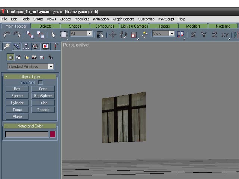Open the Utilities hammer panel tab
This screenshot has height=179, width=239.
[x=55, y=47]
